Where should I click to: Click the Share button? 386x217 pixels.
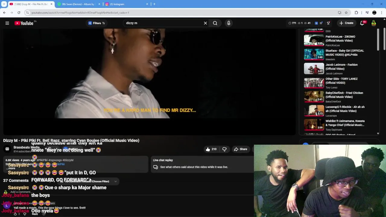(x=241, y=149)
